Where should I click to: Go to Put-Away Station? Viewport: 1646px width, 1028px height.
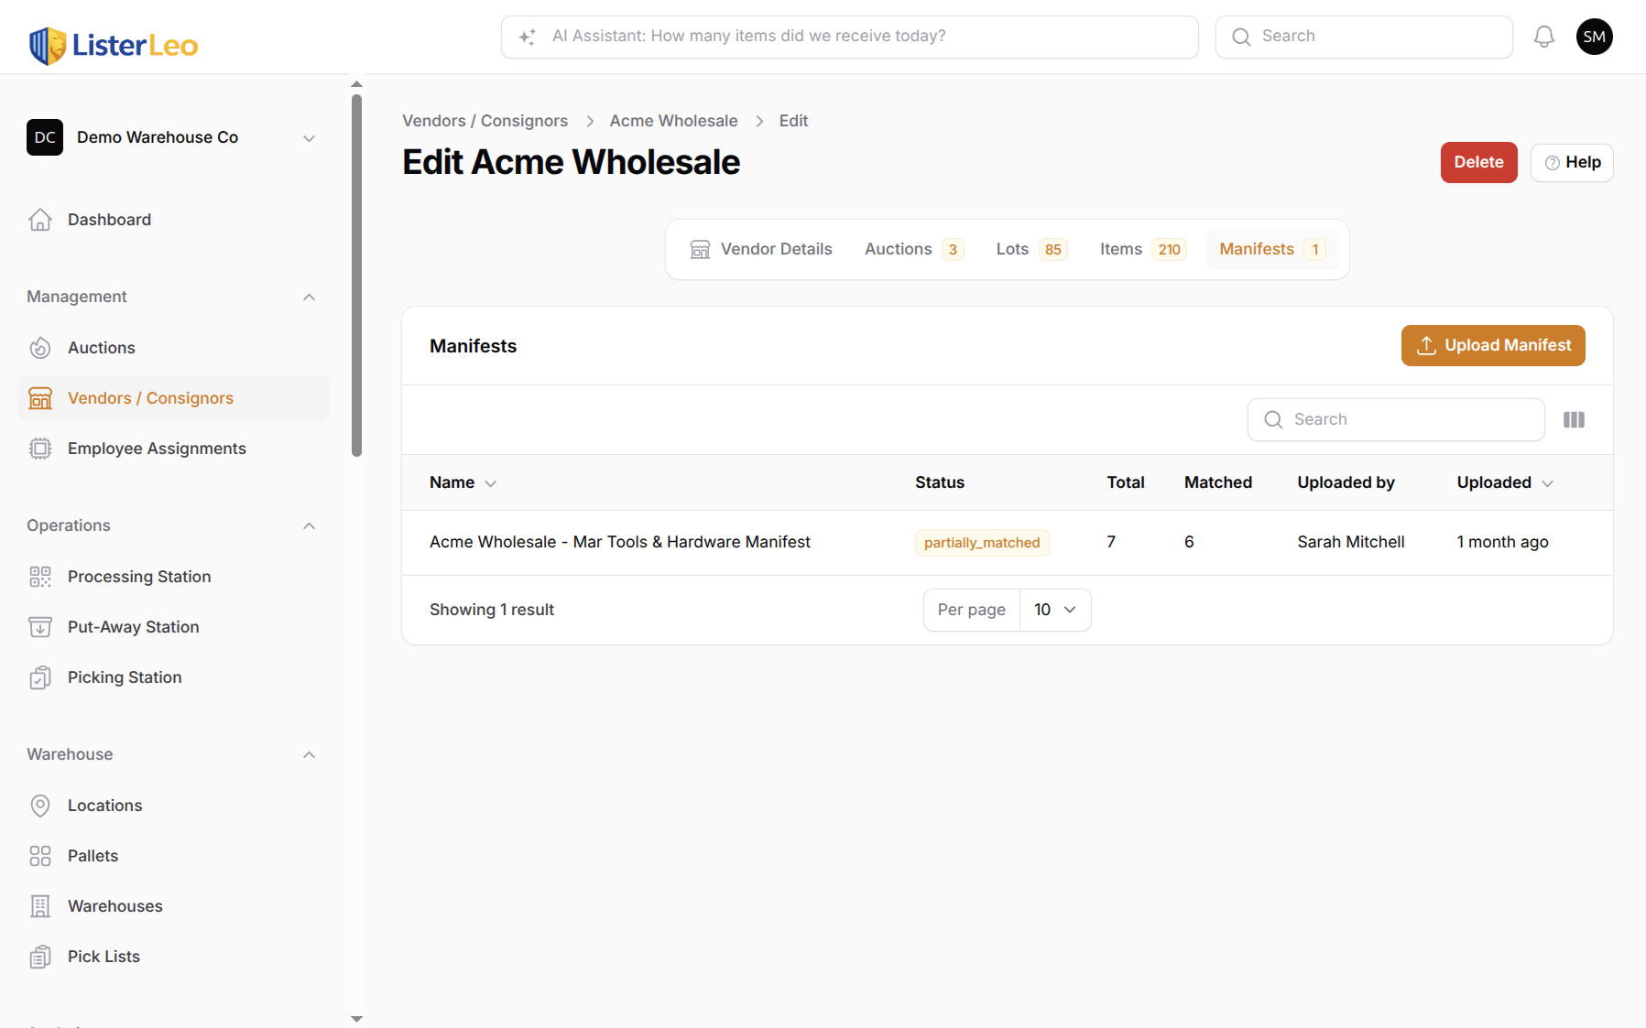(173, 627)
